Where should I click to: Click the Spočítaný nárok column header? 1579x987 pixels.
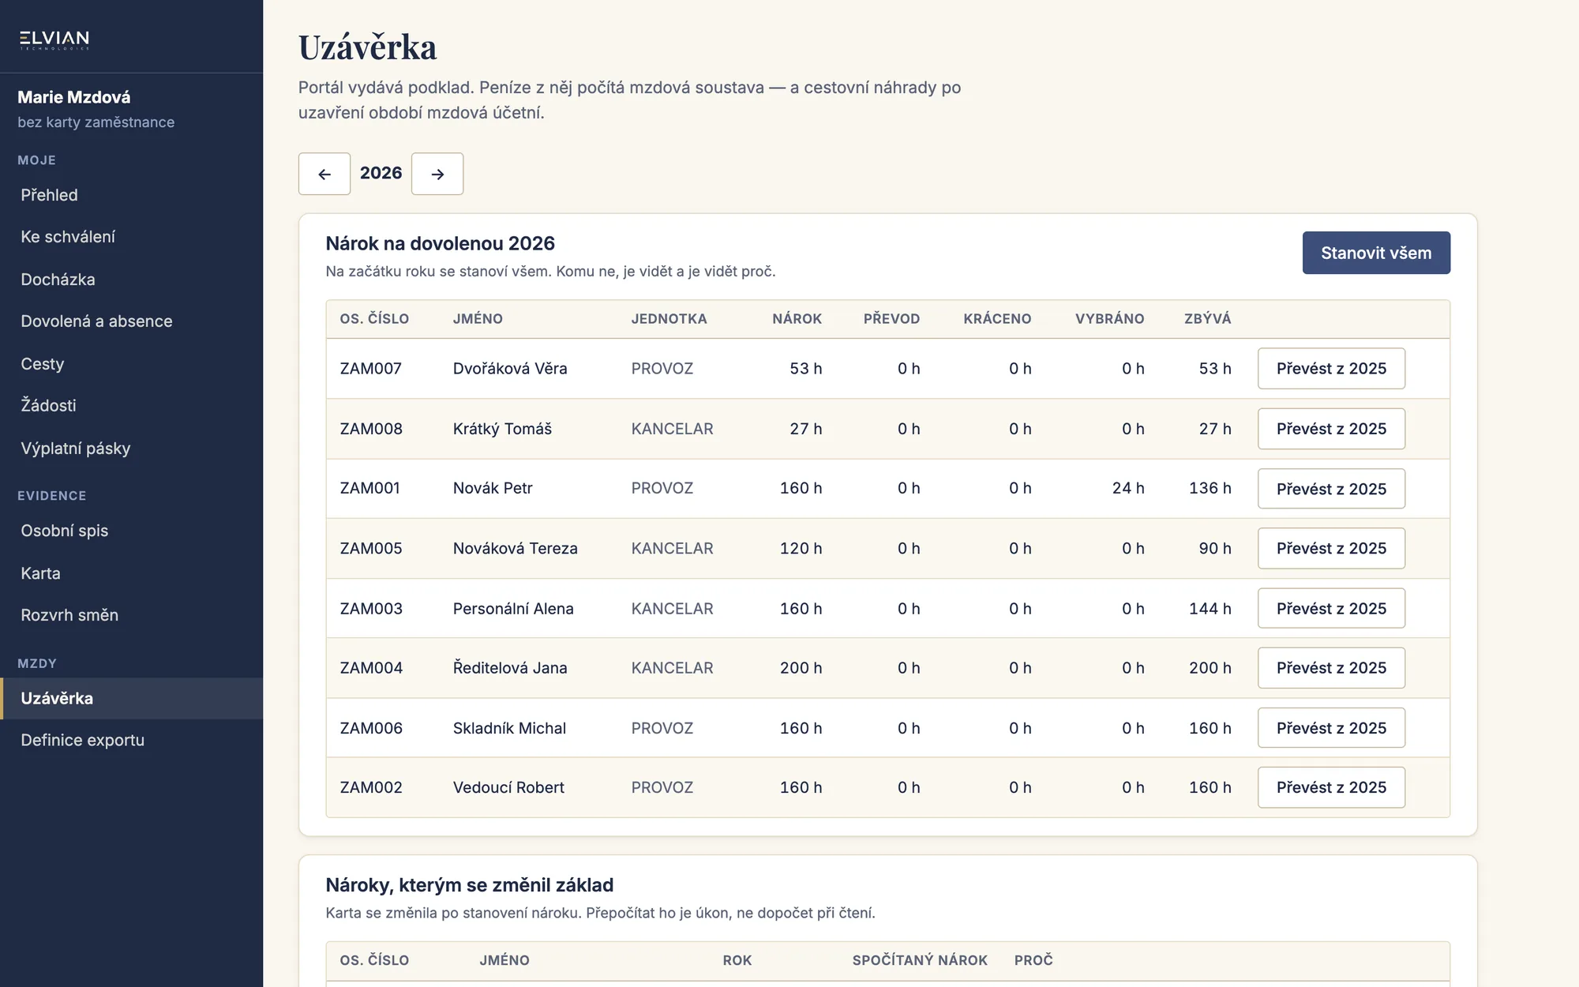coord(920,960)
